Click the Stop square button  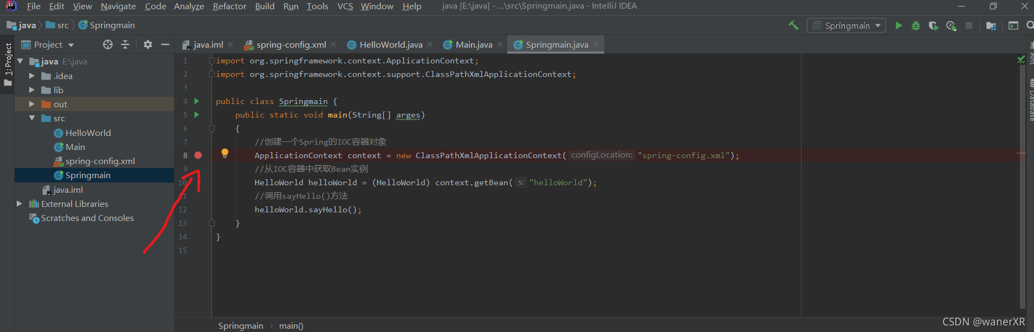tap(969, 25)
